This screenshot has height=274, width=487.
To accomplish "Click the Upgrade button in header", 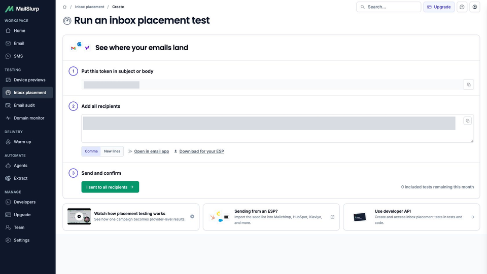I will point(439,7).
